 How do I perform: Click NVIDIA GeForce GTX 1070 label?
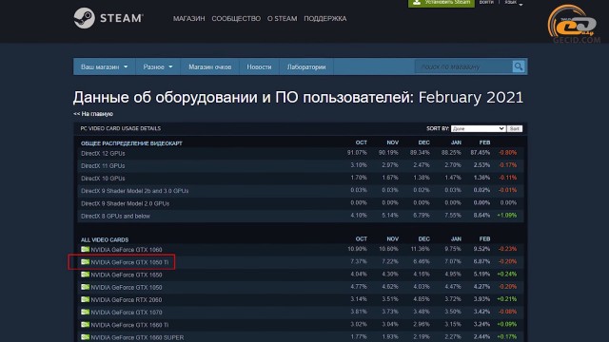tap(127, 313)
